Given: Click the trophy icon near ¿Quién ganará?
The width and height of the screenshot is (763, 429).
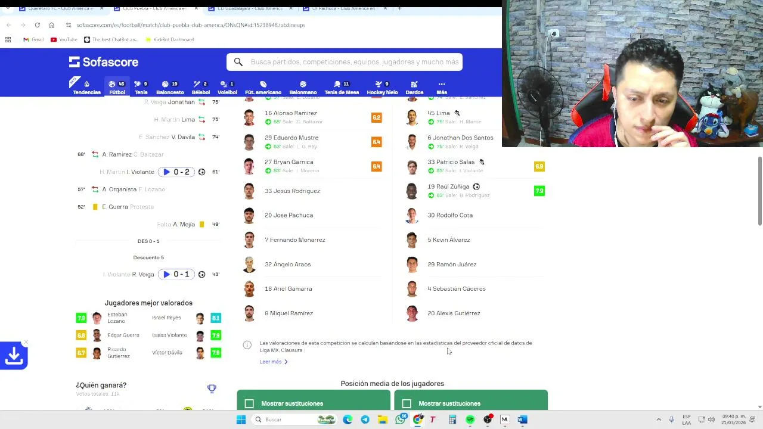Looking at the screenshot, I should coord(212,388).
